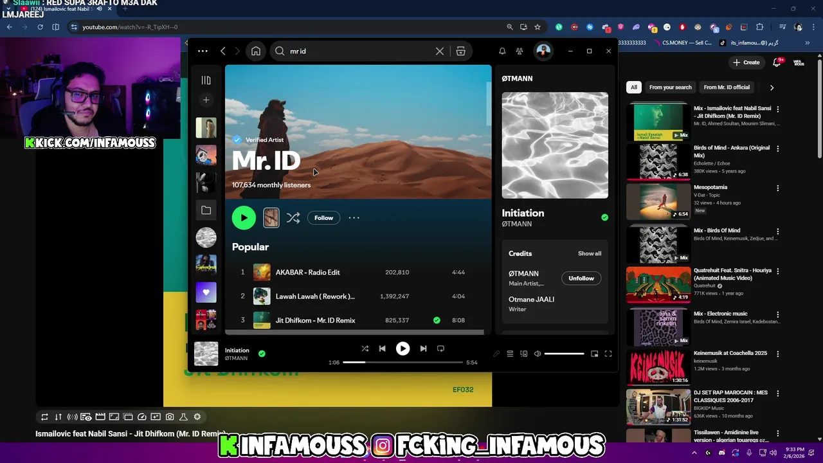Enable shuffle on the Mr. ID page
The image size is (823, 463).
tap(293, 218)
